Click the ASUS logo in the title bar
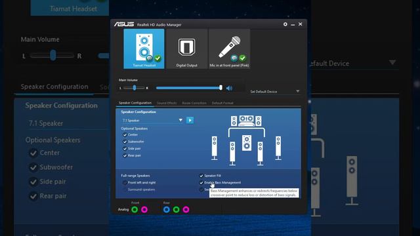Image resolution: width=420 pixels, height=236 pixels. [124, 24]
